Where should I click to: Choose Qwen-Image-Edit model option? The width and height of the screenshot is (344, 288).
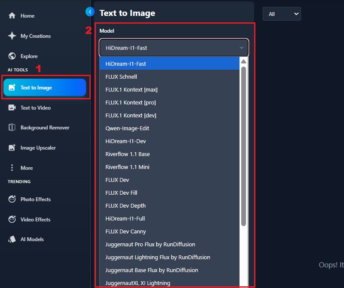coord(169,129)
